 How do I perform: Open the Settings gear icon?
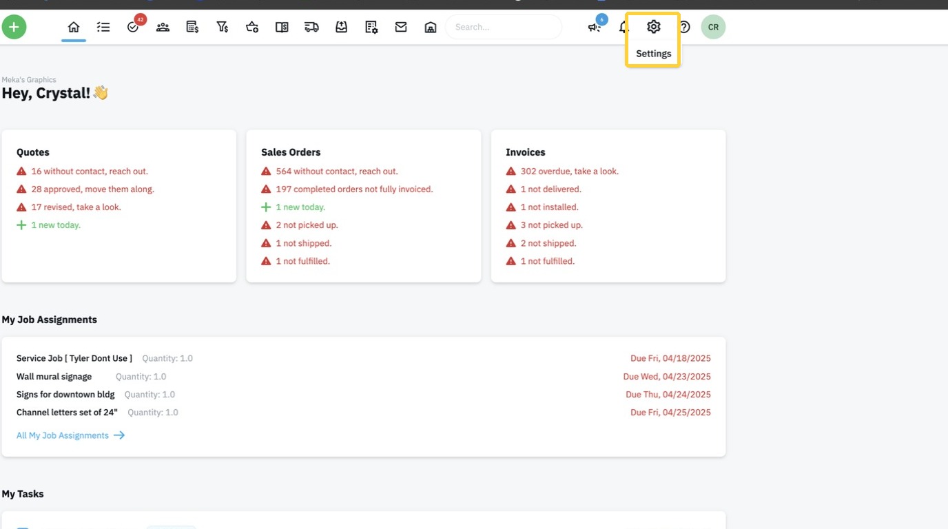click(653, 27)
